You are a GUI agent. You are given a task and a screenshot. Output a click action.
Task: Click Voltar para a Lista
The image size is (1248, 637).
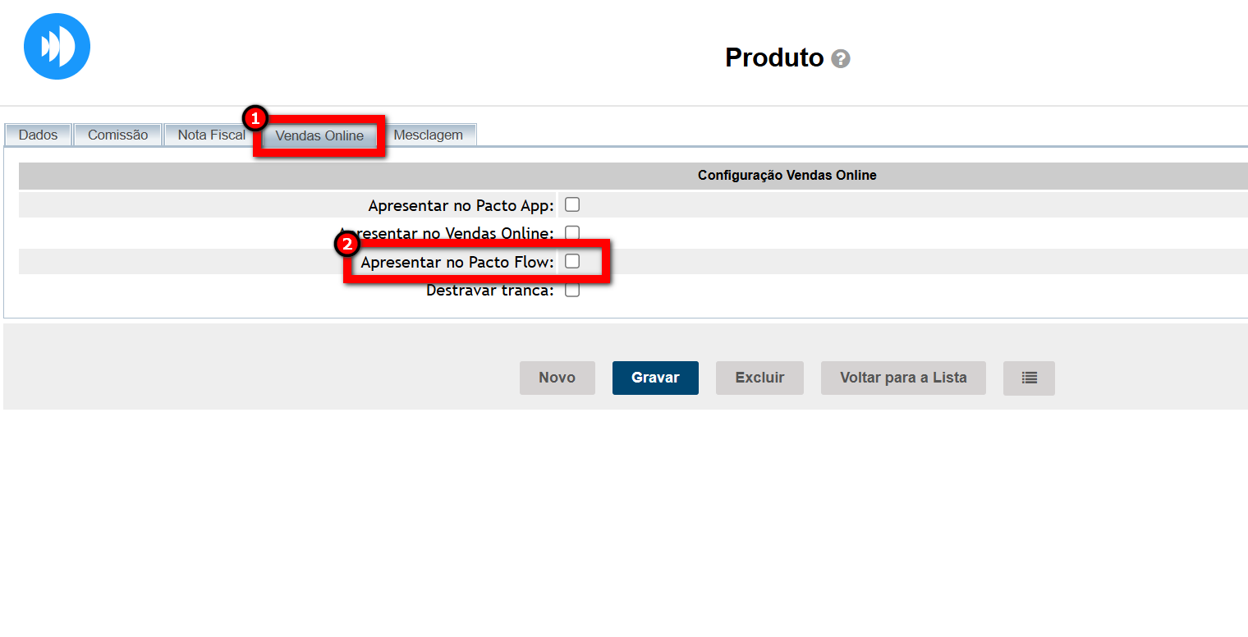coord(903,378)
